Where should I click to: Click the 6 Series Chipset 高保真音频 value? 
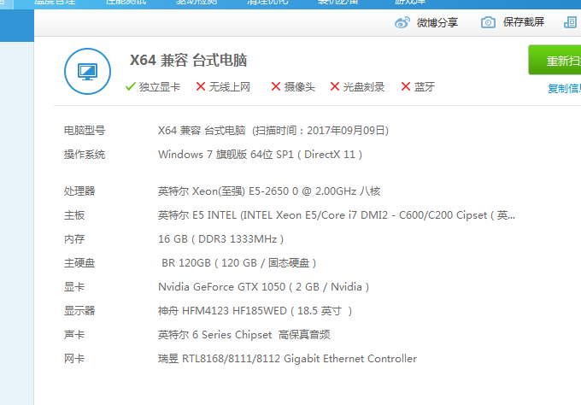click(x=244, y=335)
